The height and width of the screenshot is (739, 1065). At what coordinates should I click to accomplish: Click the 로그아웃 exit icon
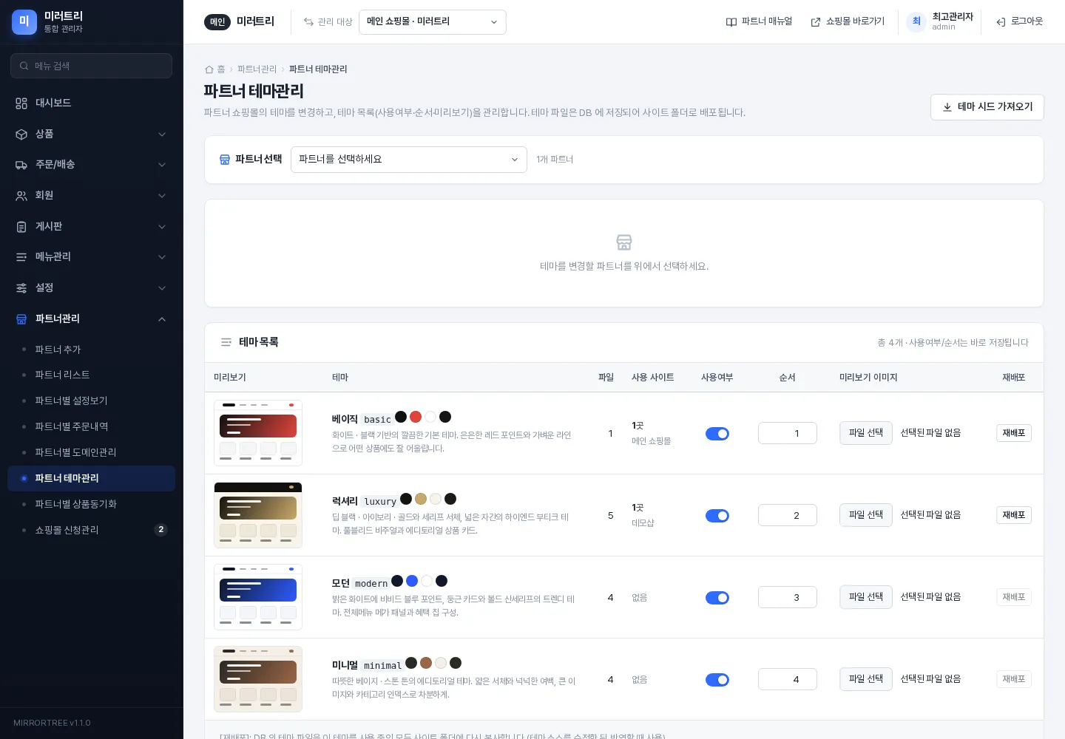(1001, 22)
